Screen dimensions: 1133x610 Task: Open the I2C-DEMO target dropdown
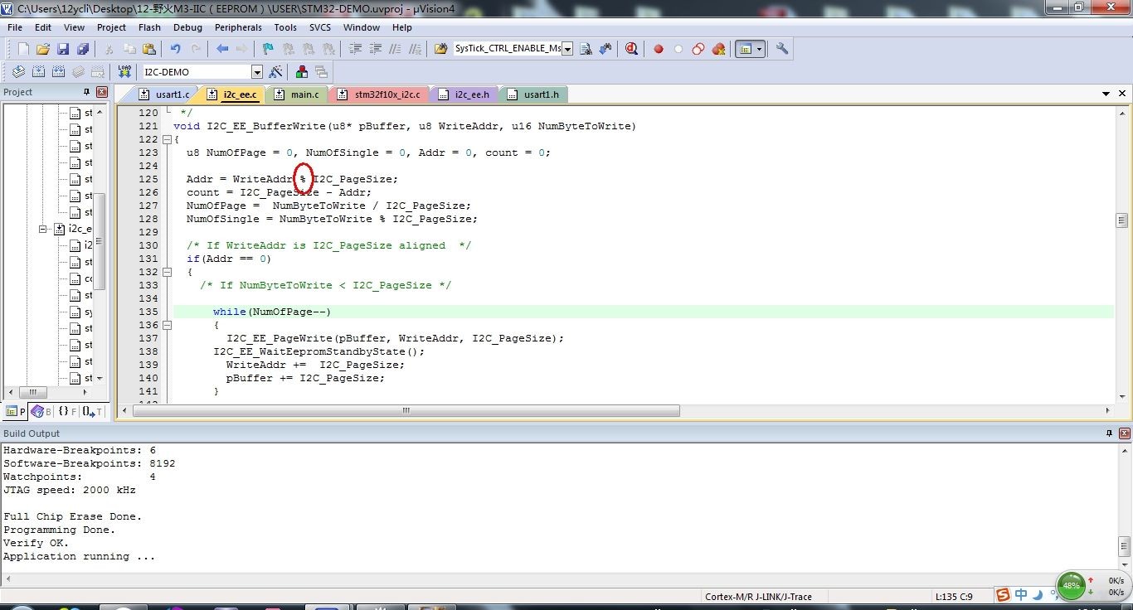click(x=256, y=72)
